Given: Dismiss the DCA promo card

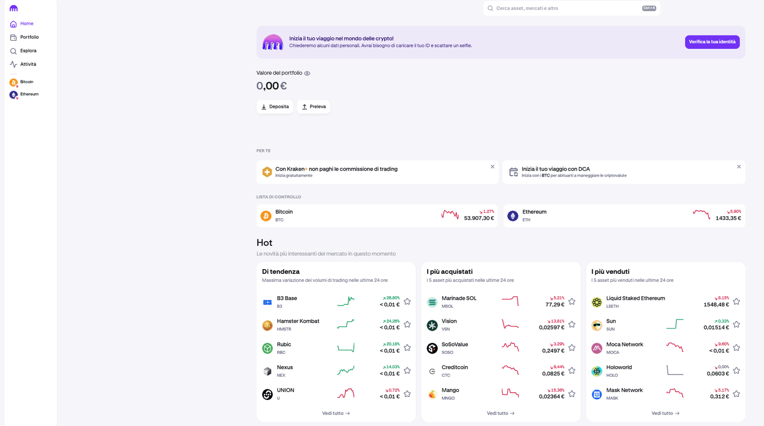Looking at the screenshot, I should (739, 166).
